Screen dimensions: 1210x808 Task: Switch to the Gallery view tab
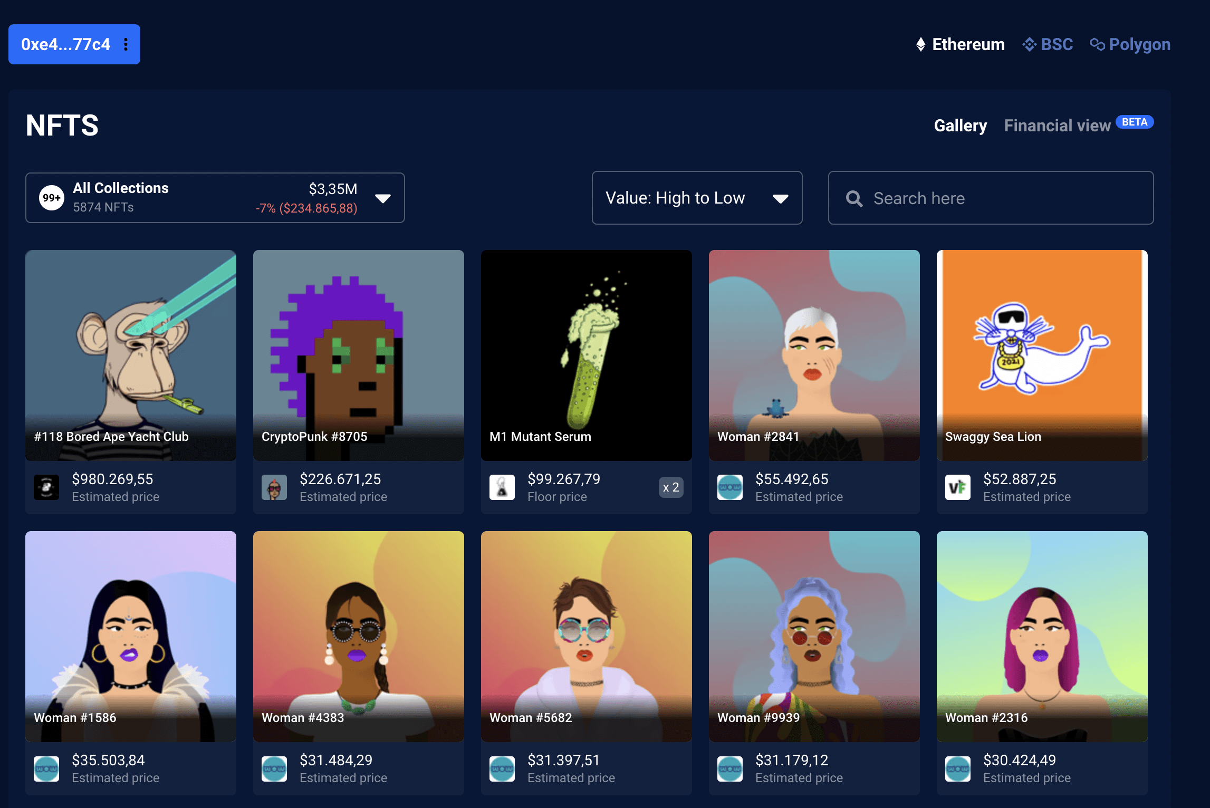pos(960,126)
